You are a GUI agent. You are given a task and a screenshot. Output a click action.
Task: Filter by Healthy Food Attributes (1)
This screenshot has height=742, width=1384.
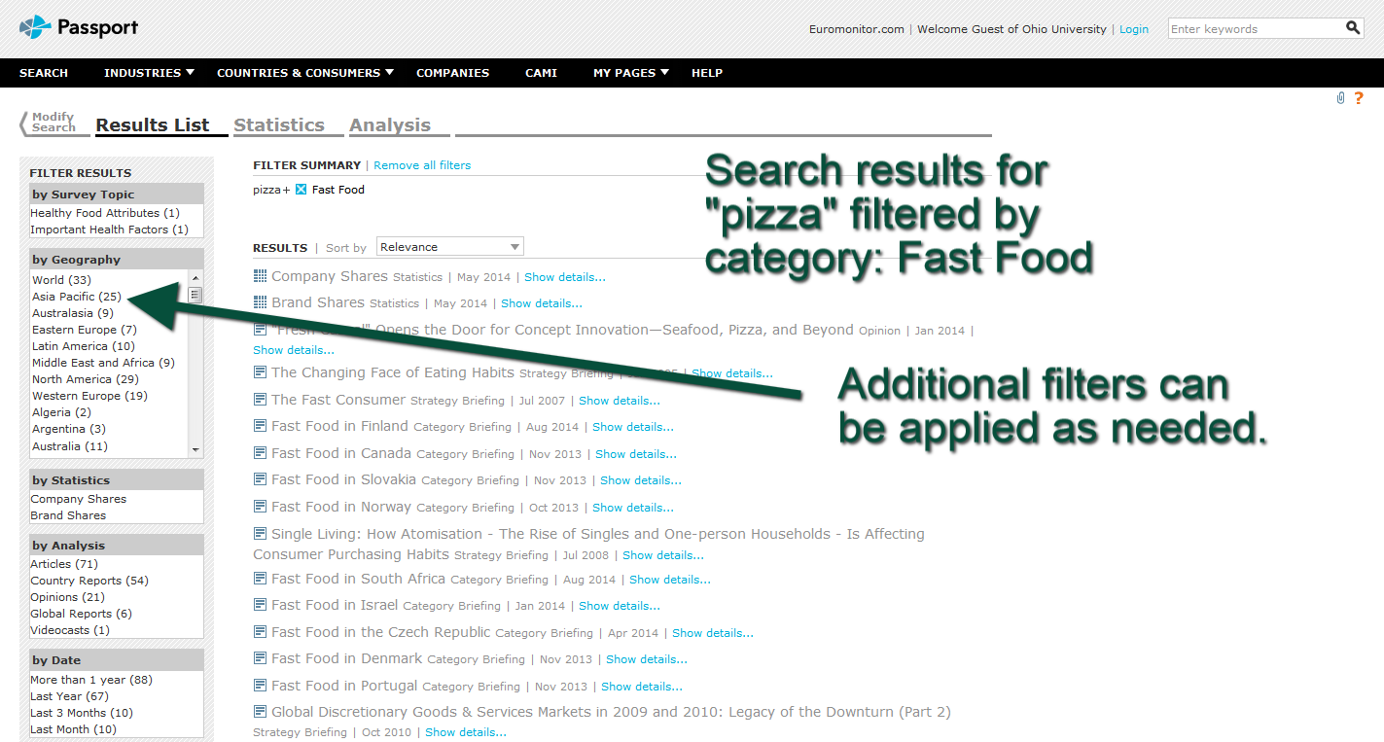pyautogui.click(x=105, y=213)
